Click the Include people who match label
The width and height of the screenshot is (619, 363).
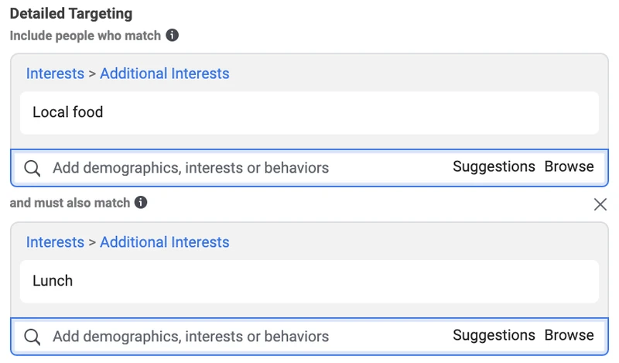tap(85, 36)
